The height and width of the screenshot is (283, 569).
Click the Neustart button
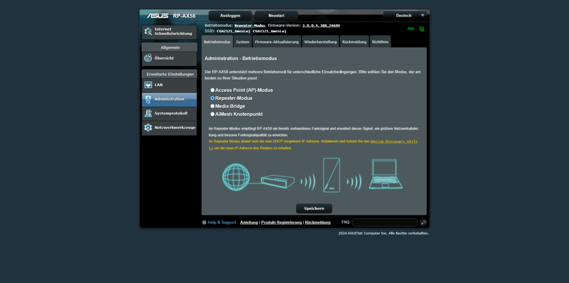point(276,16)
